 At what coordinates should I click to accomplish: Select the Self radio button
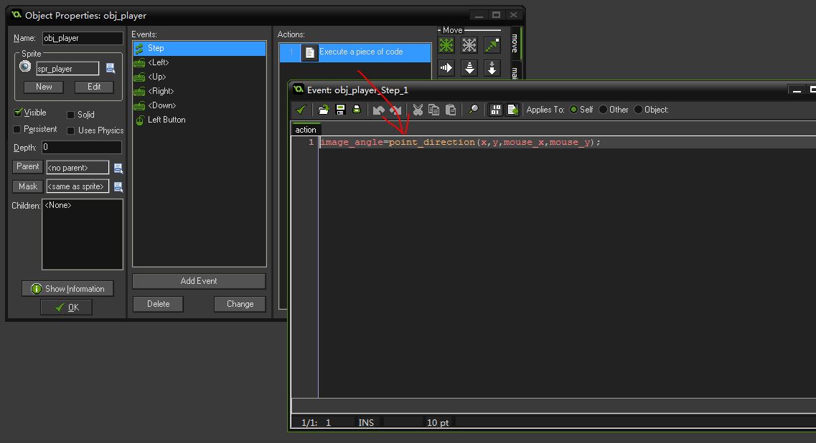click(x=574, y=110)
